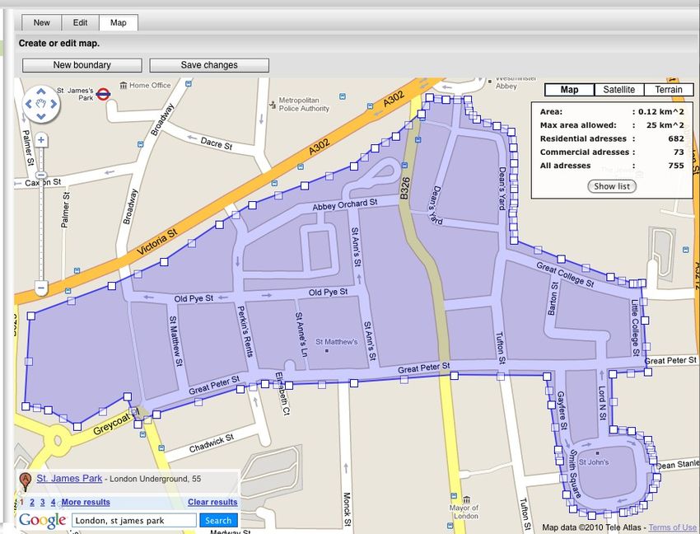700x534 pixels.
Task: Click Save changes button
Action: coord(209,65)
